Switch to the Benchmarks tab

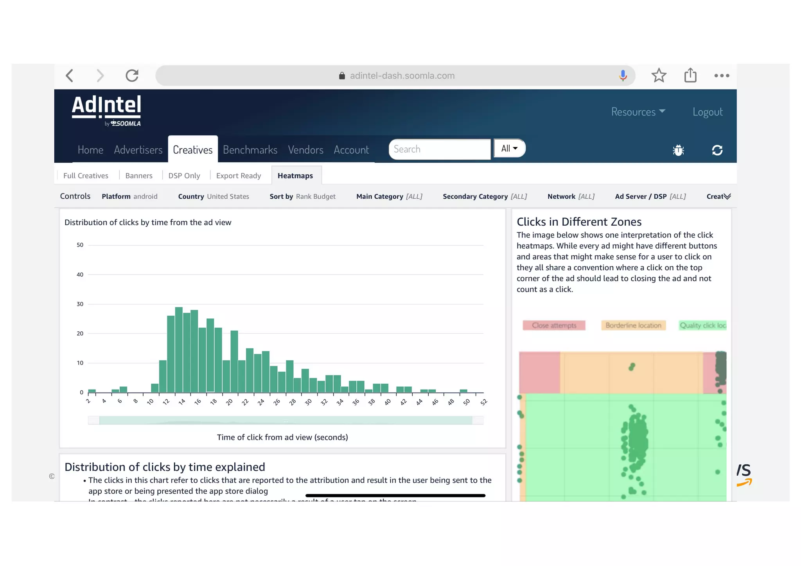[250, 150]
